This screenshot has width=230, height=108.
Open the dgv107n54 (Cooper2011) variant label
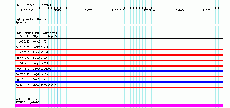33,47
